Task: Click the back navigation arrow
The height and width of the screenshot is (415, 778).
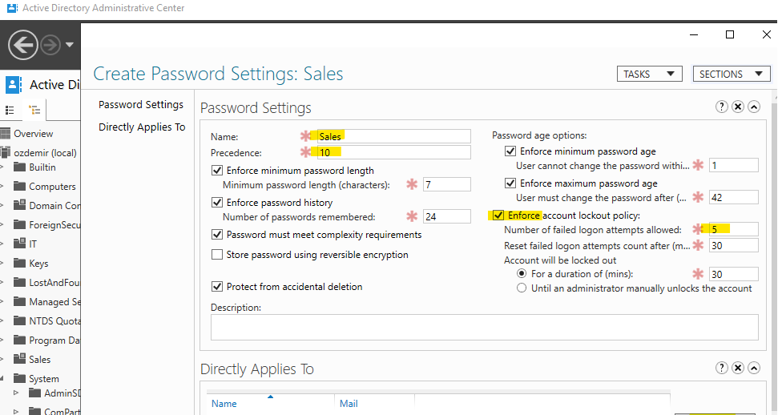Action: point(22,45)
